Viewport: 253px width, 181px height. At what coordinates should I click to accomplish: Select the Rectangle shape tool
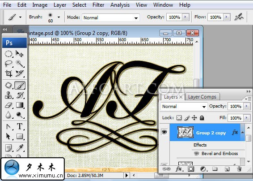[x=20, y=136]
